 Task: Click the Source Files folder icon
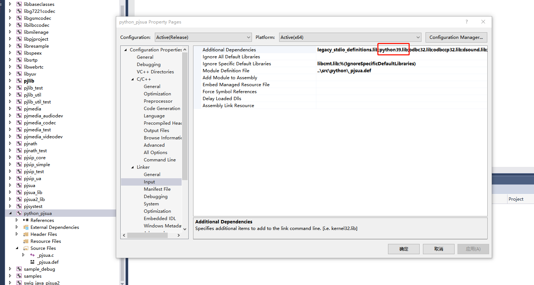click(26, 248)
